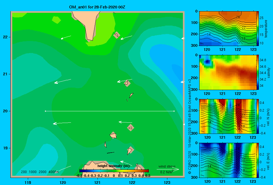Click the '-0.5' label on the height anomaly scale
273x185 pixels.
point(79,176)
